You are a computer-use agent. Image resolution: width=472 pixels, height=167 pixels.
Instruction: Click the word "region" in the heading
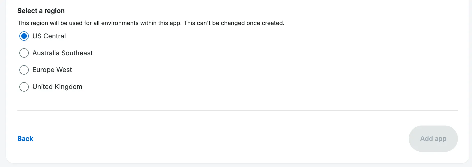coord(54,11)
